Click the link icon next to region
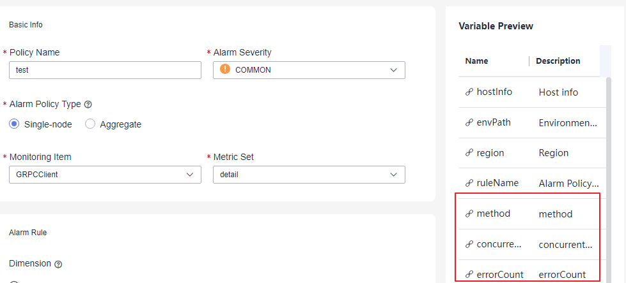 (469, 153)
